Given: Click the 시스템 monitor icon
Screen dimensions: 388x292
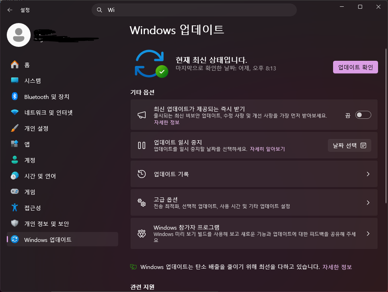Looking at the screenshot, I should pyautogui.click(x=15, y=80).
